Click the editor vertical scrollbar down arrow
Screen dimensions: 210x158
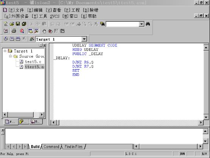pyautogui.click(x=206, y=117)
